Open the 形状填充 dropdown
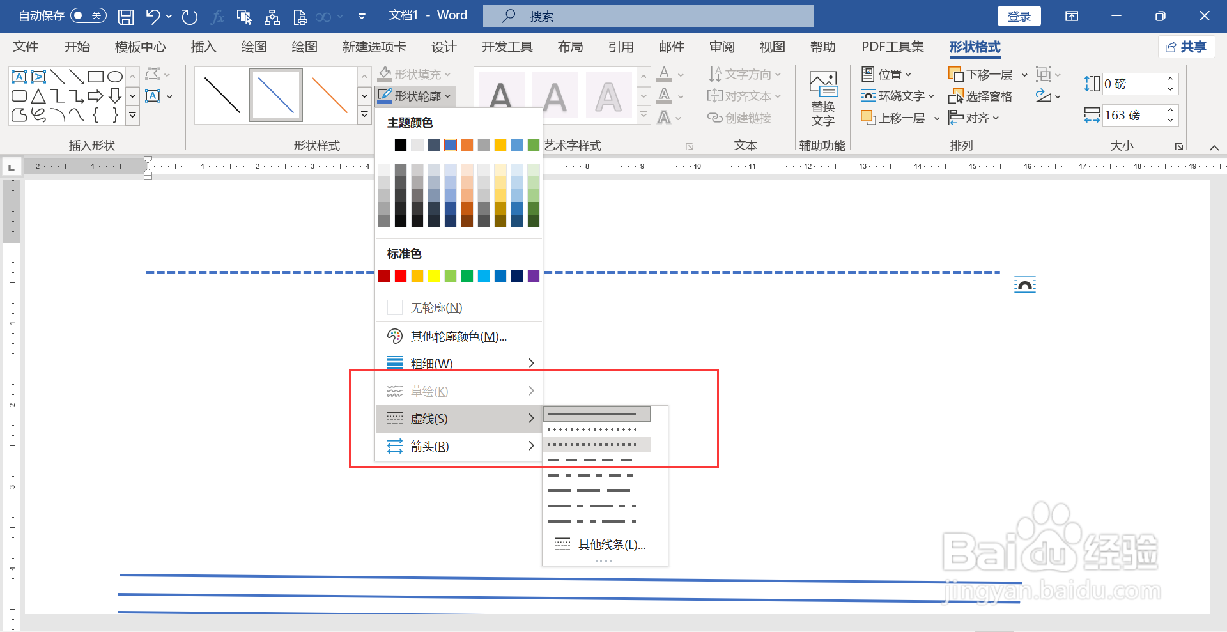This screenshot has height=632, width=1227. (x=414, y=74)
